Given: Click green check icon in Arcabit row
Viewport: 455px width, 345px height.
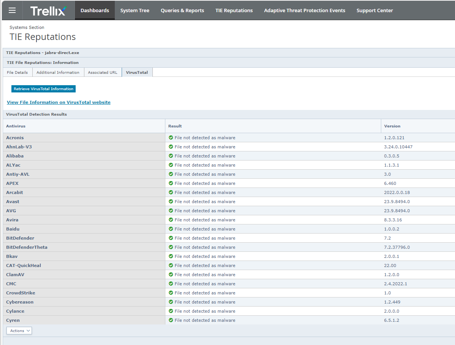Looking at the screenshot, I should pyautogui.click(x=171, y=192).
